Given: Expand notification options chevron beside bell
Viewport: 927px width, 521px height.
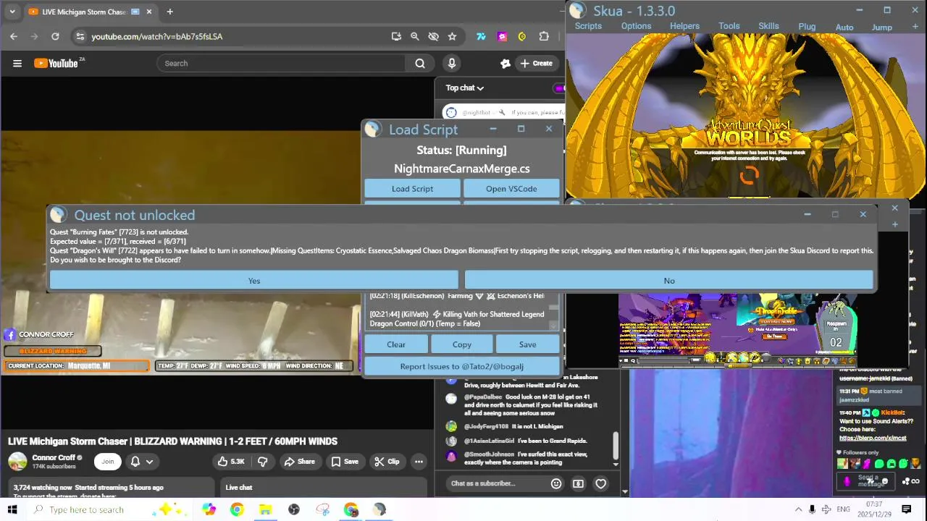Looking at the screenshot, I should coord(149,461).
